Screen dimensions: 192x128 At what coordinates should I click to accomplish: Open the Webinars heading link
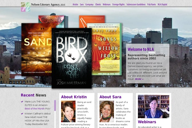tap(147, 122)
